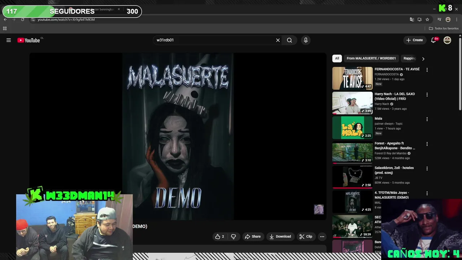This screenshot has width=462, height=260.
Task: Dislike the video with the thumbs down
Action: tap(234, 237)
